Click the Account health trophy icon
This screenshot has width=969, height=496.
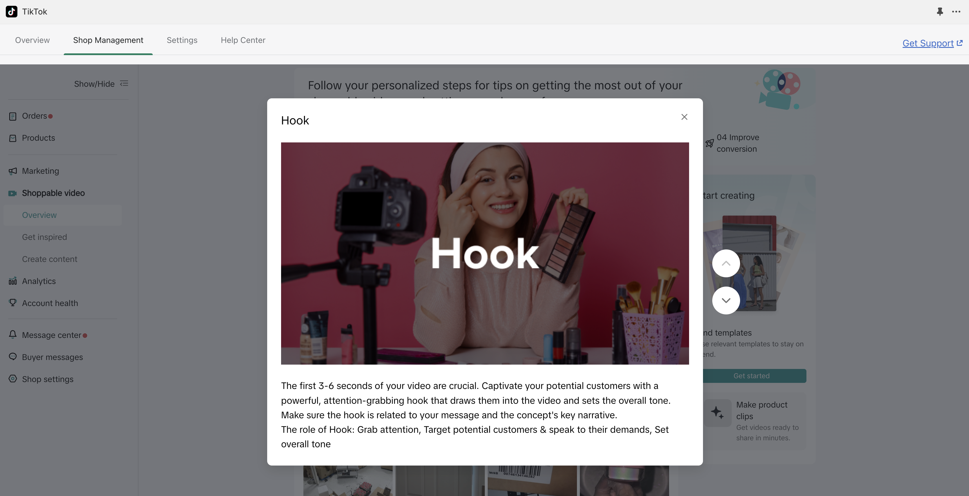coord(13,303)
